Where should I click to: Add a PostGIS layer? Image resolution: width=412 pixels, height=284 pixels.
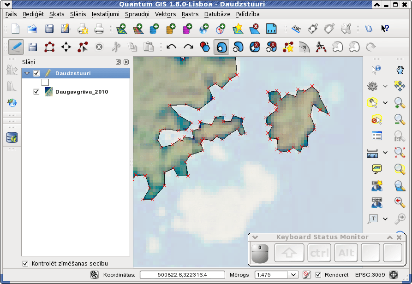pyautogui.click(x=154, y=29)
